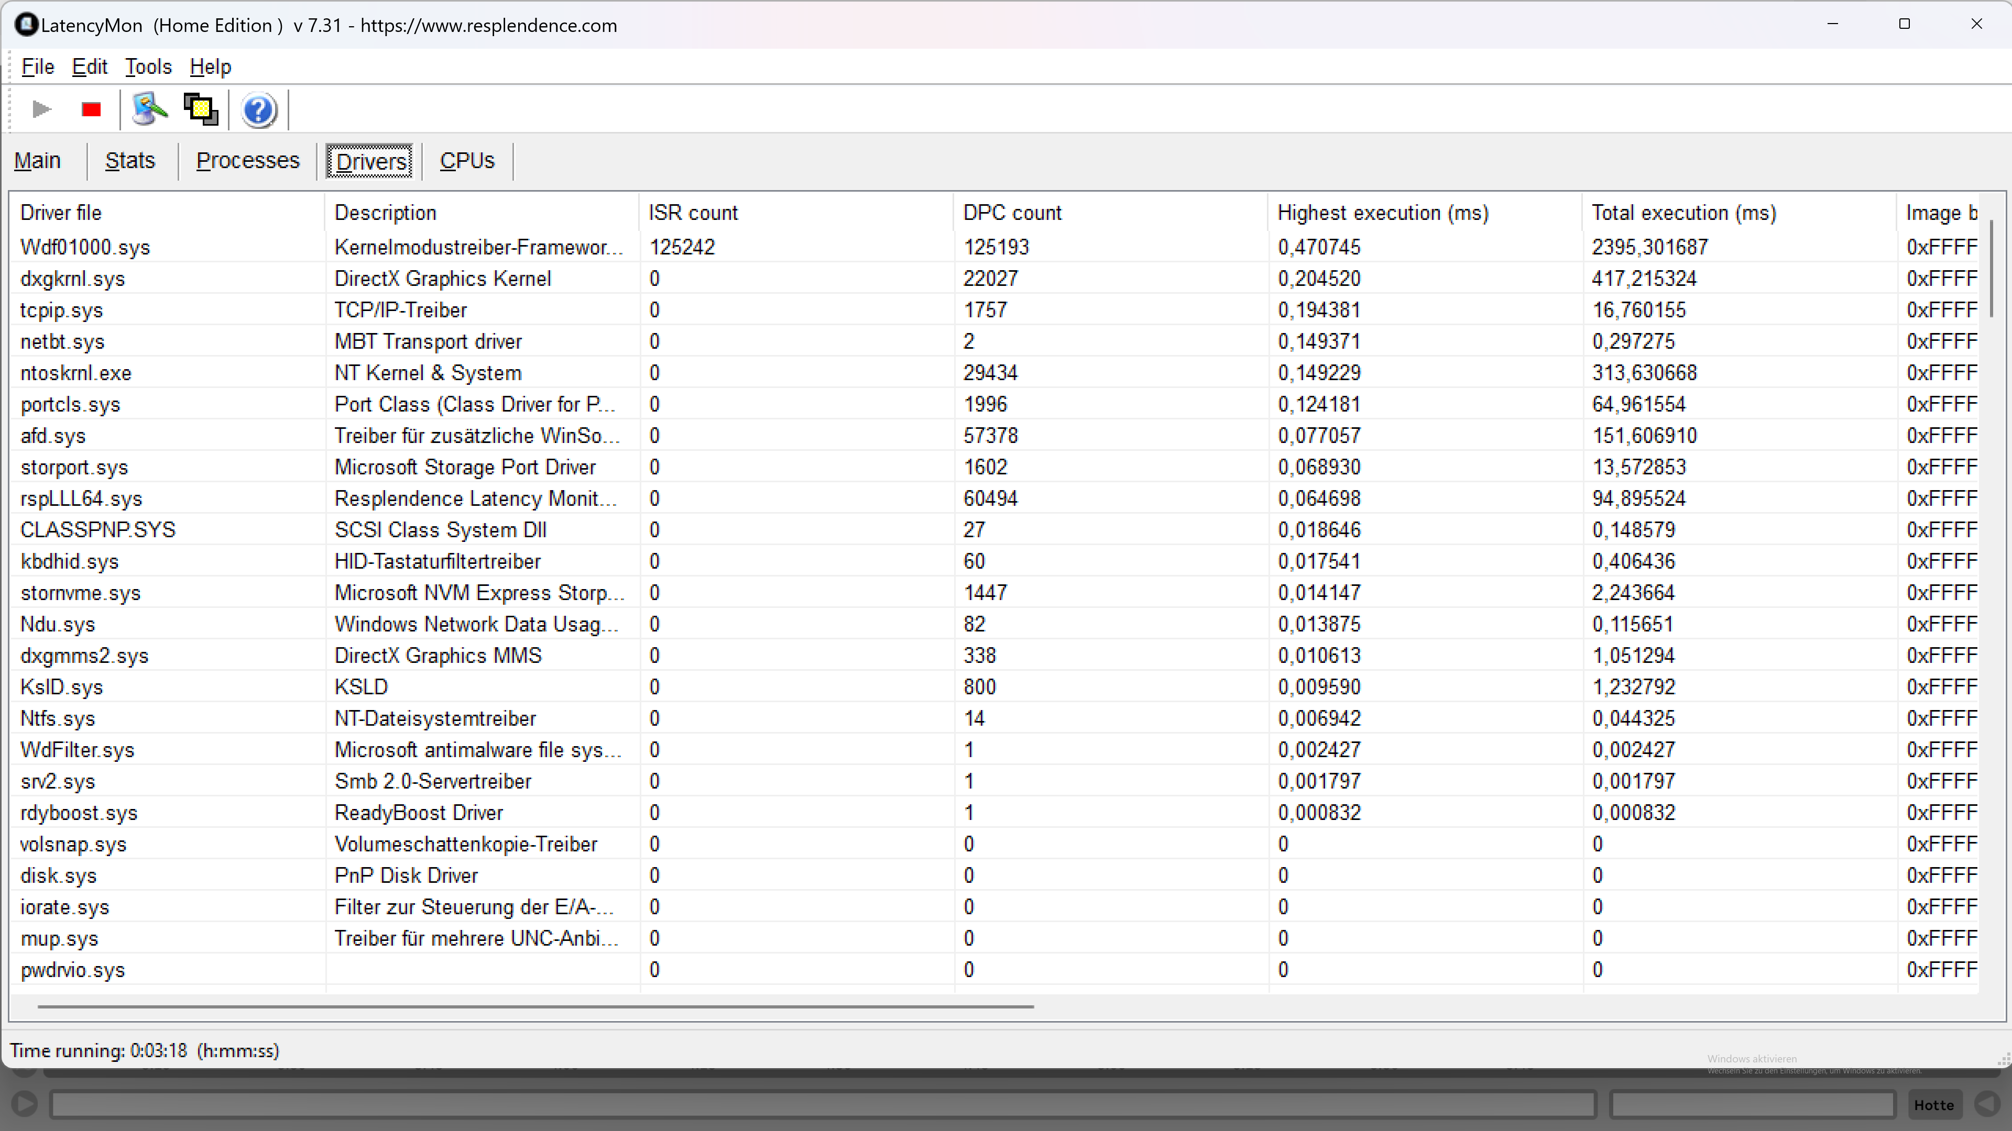Click the ISR count value 125242
The height and width of the screenshot is (1131, 2012).
point(682,247)
